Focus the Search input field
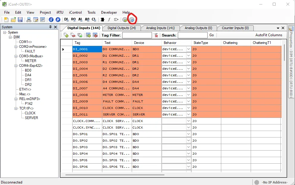Screen dimensions: 295x185 (193, 35)
